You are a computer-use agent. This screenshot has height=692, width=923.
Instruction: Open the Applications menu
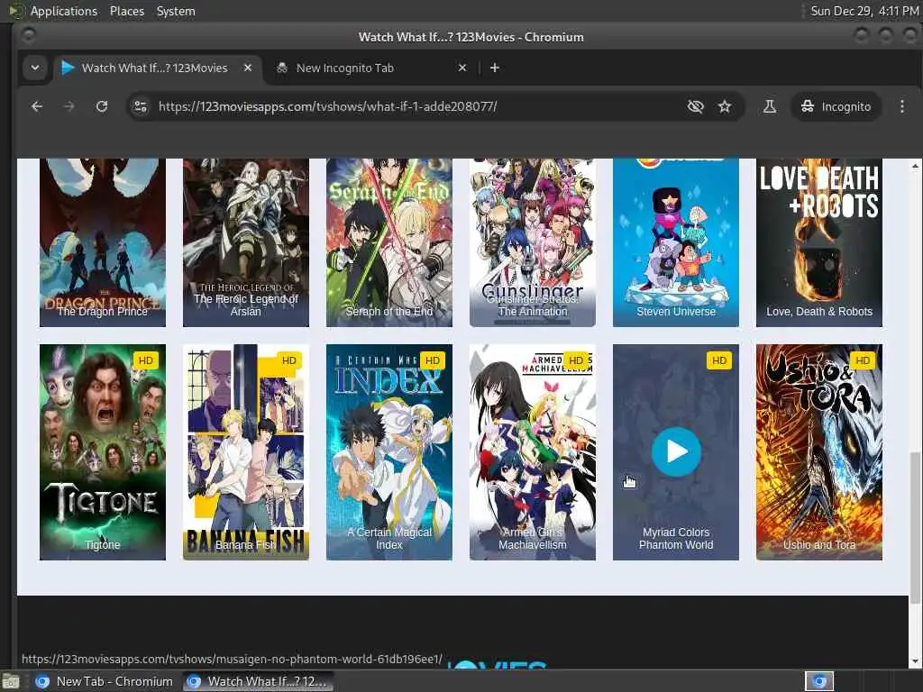[64, 11]
